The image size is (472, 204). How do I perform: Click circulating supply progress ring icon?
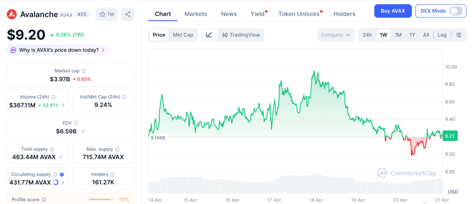coord(56,182)
